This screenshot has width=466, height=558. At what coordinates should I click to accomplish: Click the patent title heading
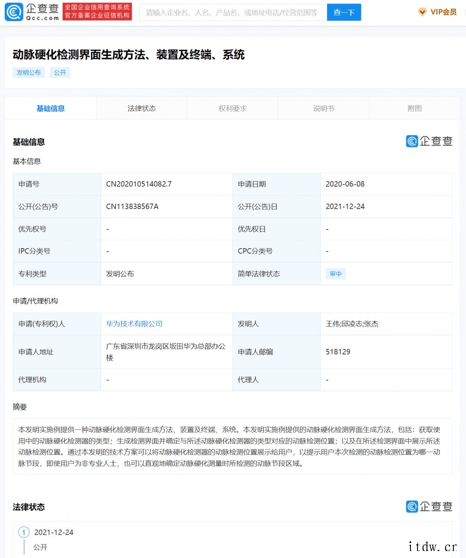pyautogui.click(x=128, y=55)
